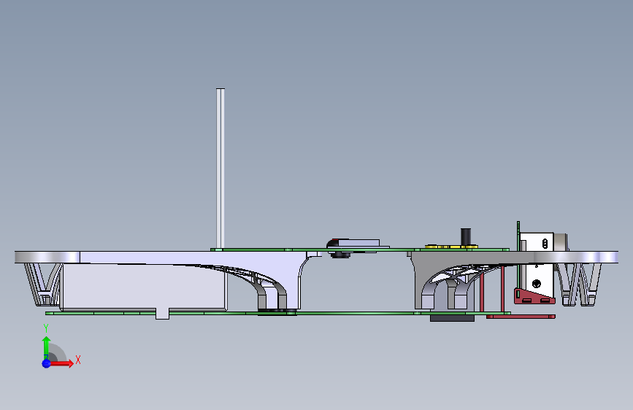
Task: Select the yellow connectors on the top board
Action: (x=451, y=246)
